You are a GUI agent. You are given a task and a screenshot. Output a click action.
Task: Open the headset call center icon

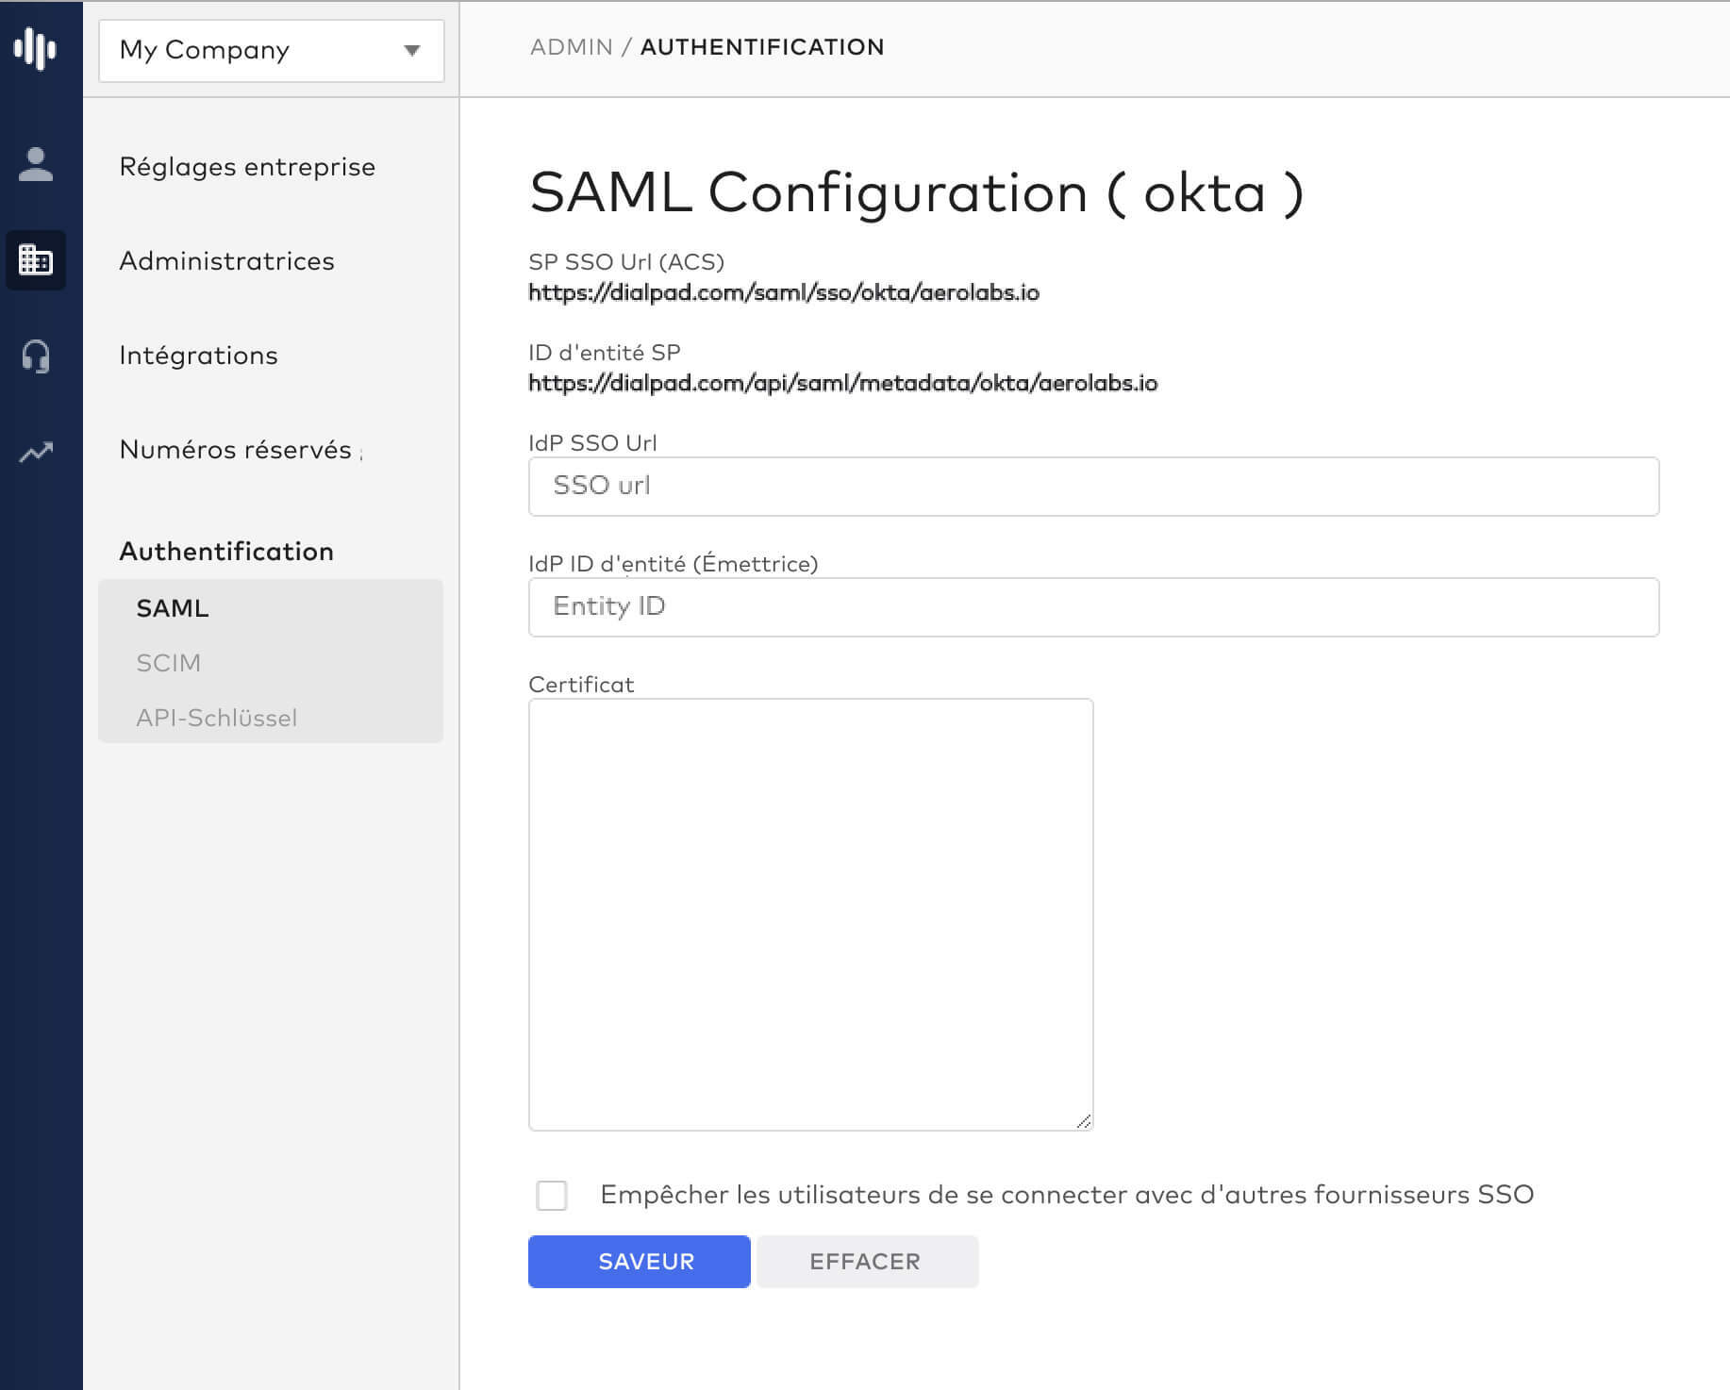pyautogui.click(x=36, y=356)
